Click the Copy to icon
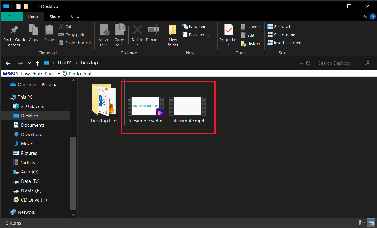This screenshot has width=377, height=228. (x=119, y=30)
